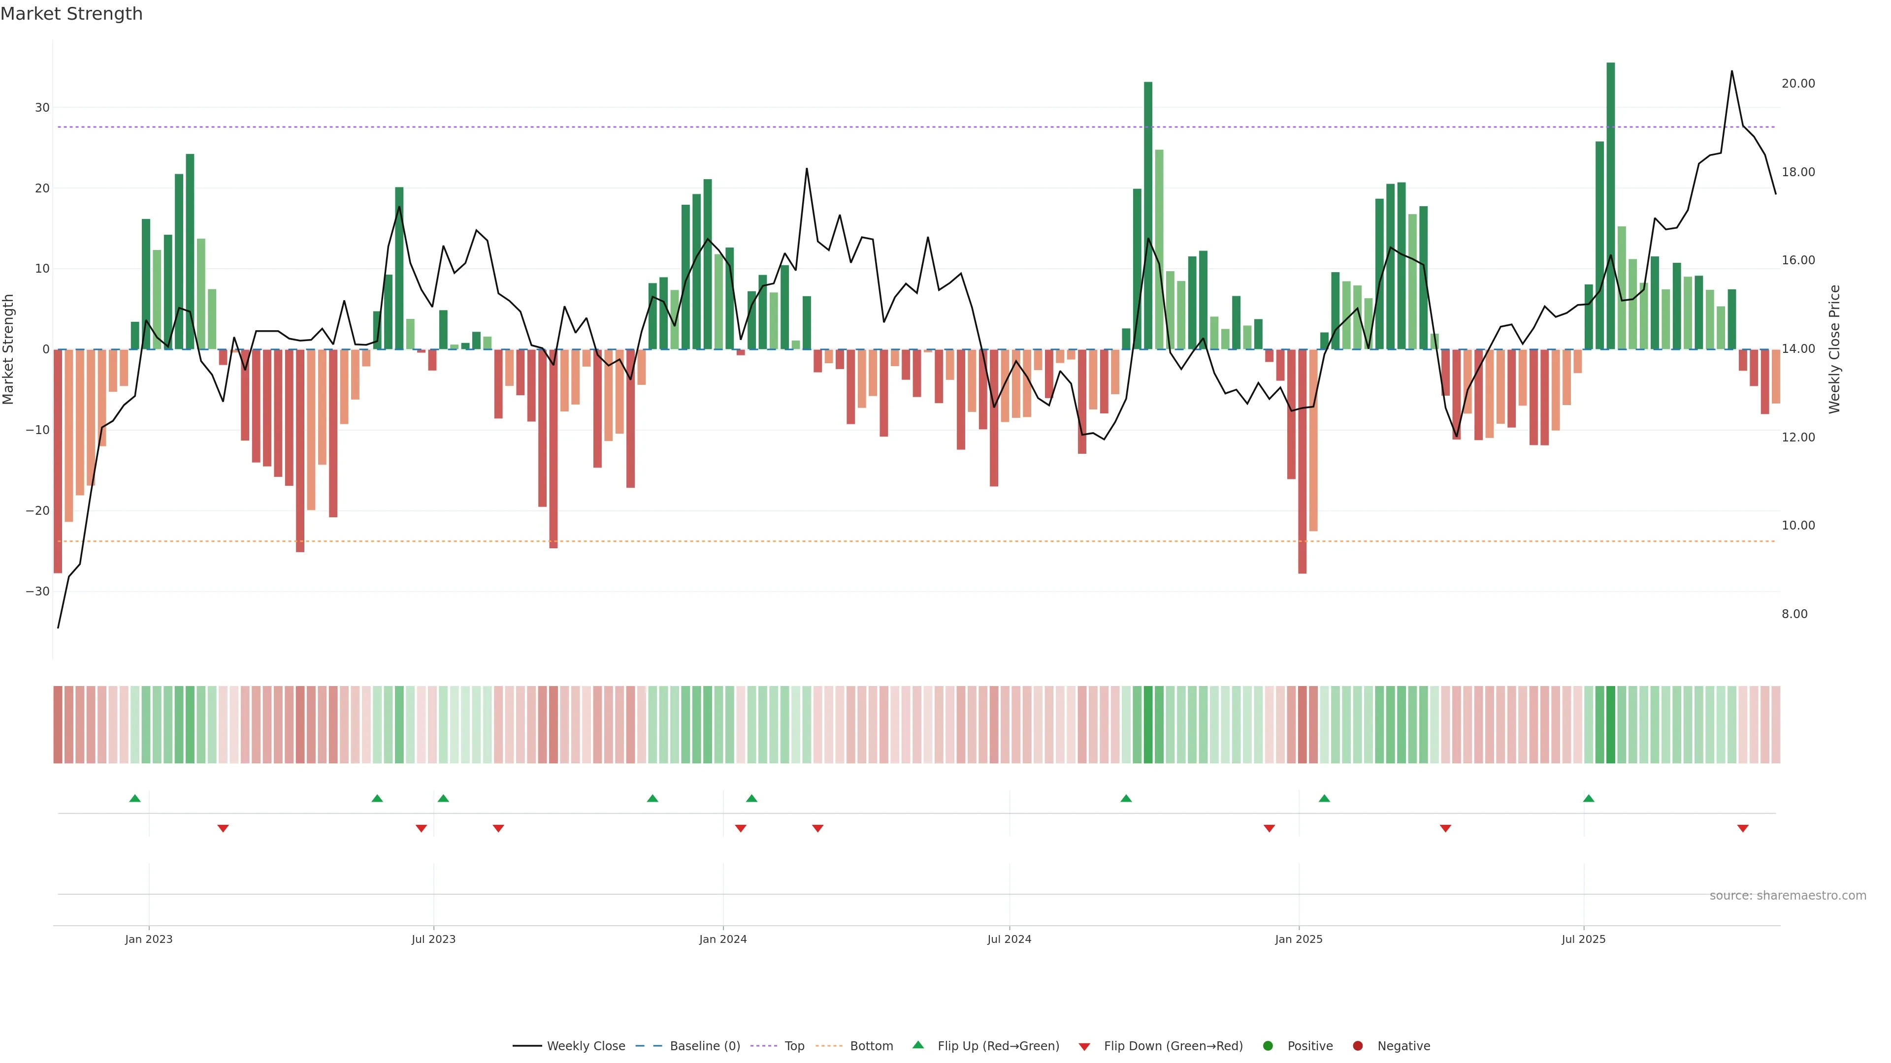Click the darkest green heat-strip cell near Jul 2025
The height and width of the screenshot is (1063, 1891).
coord(1611,725)
